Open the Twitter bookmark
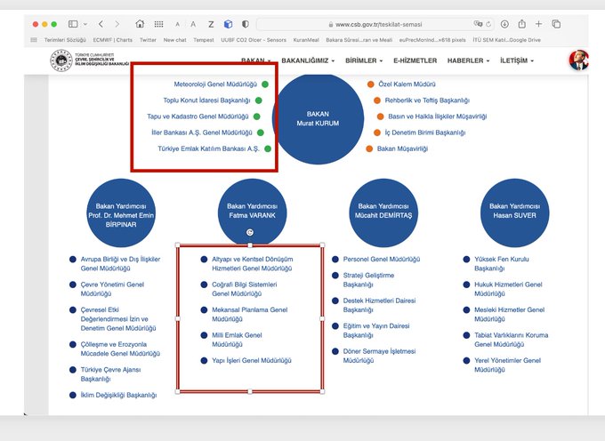This screenshot has width=605, height=441. 148,40
